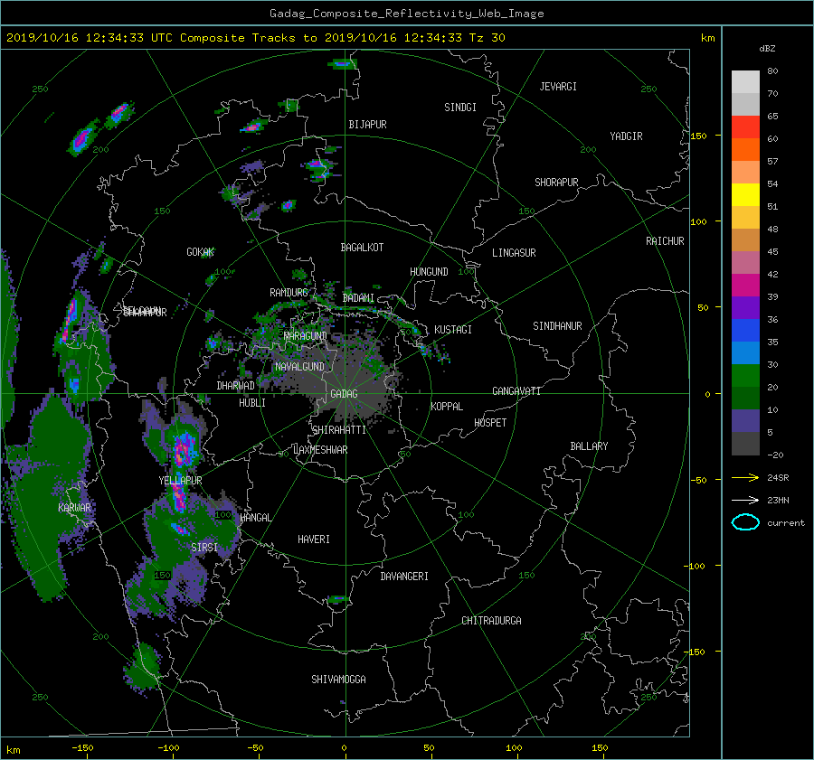Click the GADAG label at radar center

tap(344, 394)
